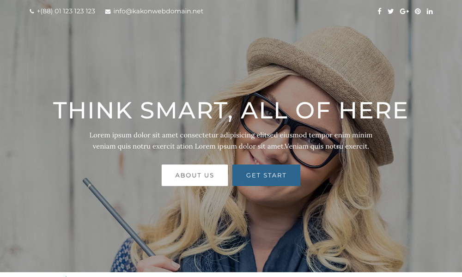
Task: Call the +(88) 01 123 123 123 number
Action: pos(66,11)
